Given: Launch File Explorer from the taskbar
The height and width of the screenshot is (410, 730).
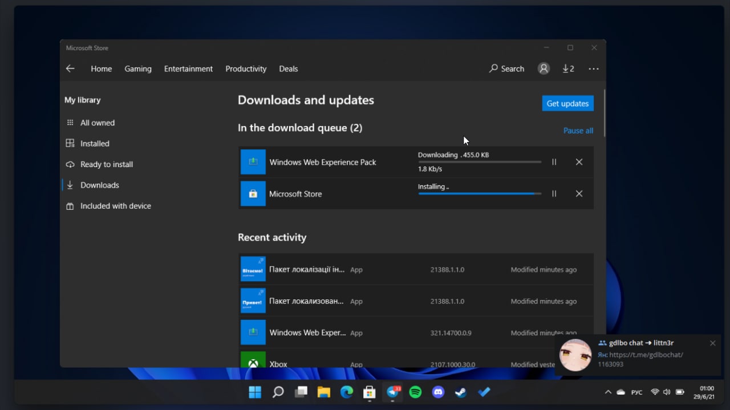Looking at the screenshot, I should click(x=323, y=392).
